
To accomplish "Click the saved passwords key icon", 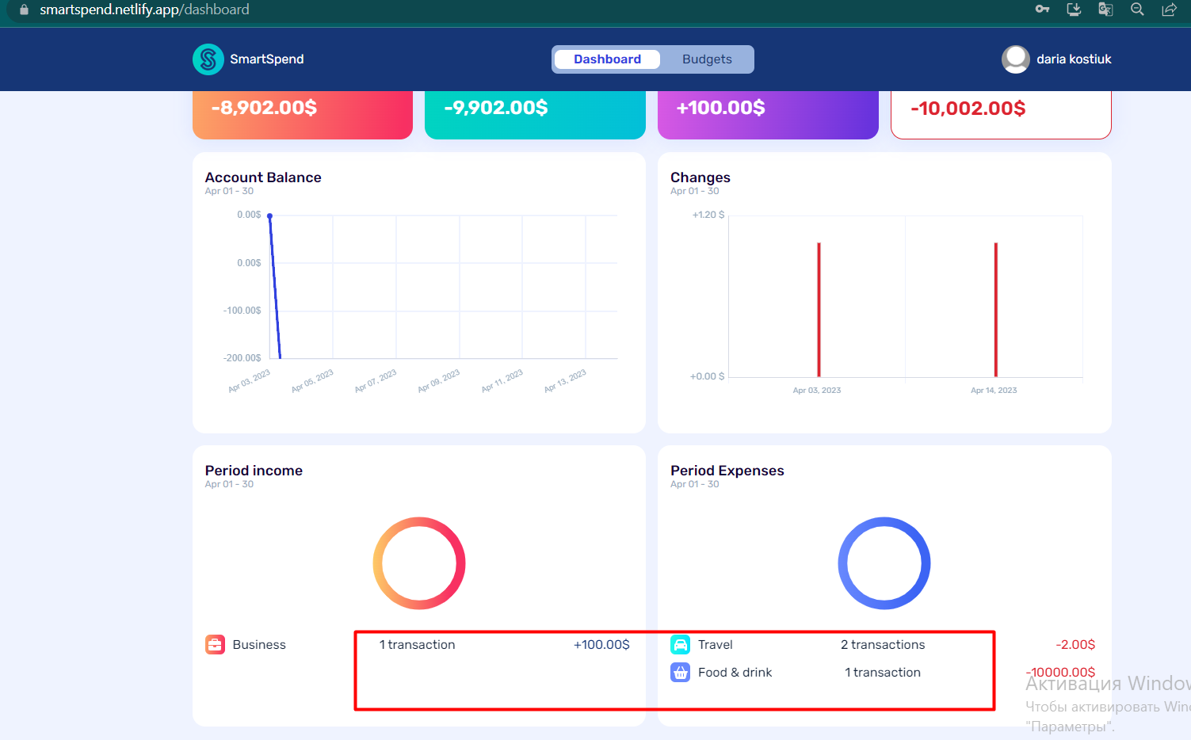I will (x=1042, y=10).
